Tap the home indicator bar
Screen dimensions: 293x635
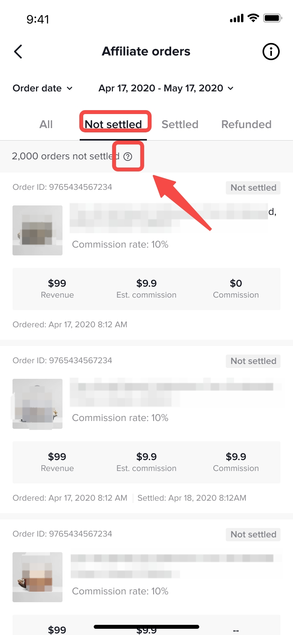tap(146, 627)
